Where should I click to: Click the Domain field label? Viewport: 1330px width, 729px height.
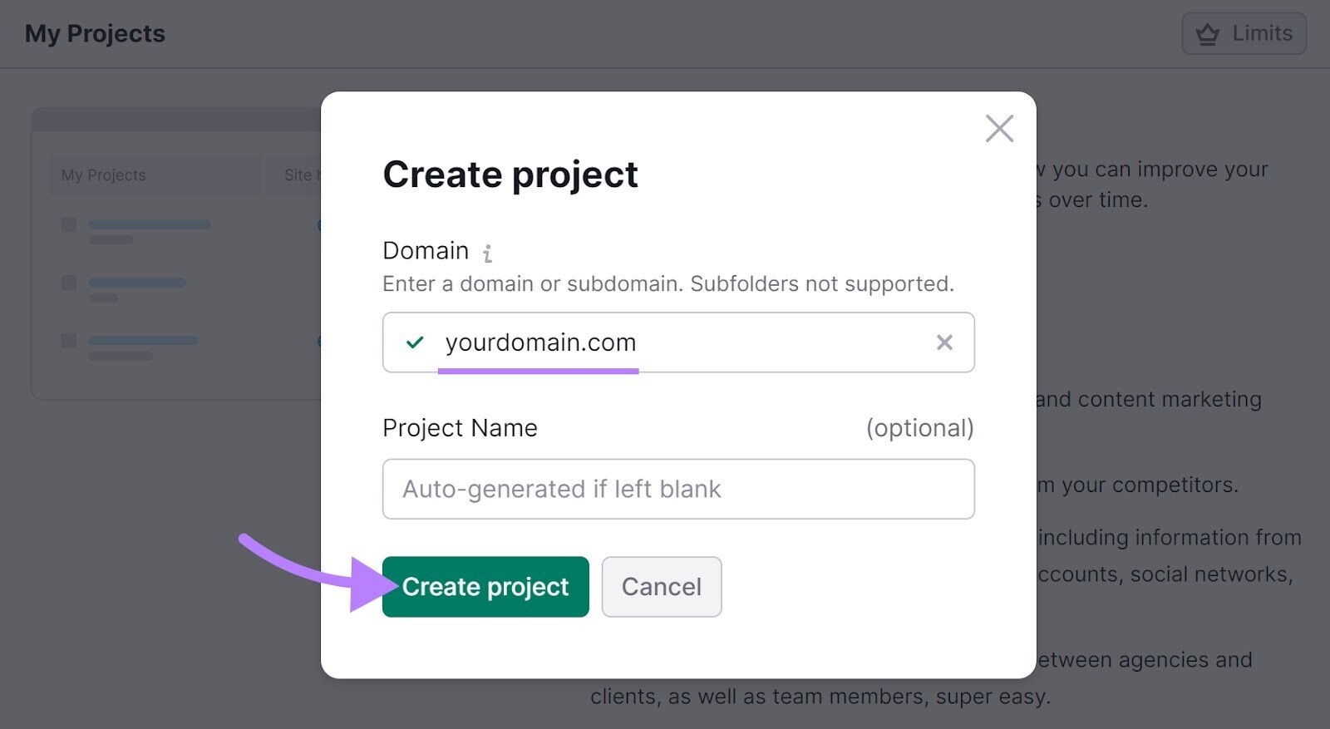click(x=425, y=250)
